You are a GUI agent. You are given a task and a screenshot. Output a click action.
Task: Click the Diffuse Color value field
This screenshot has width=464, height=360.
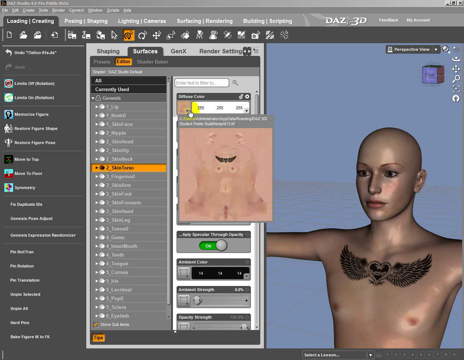(220, 108)
